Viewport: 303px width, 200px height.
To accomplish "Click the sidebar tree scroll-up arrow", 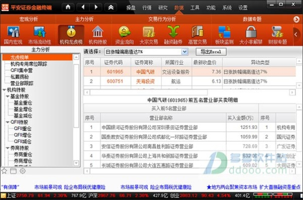I will [x=76, y=57].
